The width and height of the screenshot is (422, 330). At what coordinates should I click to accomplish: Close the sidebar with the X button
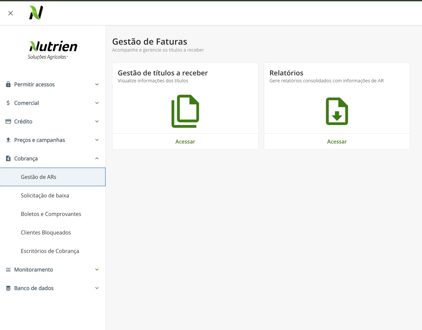pos(10,13)
